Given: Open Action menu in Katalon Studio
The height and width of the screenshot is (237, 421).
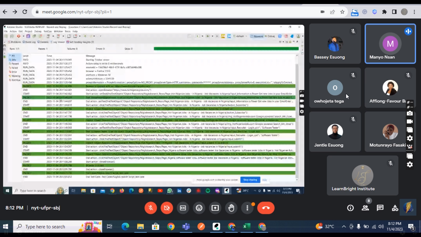Looking at the screenshot, I should (x=13, y=31).
